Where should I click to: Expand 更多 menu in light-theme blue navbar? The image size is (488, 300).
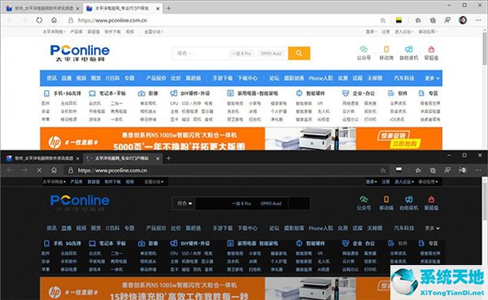[433, 78]
